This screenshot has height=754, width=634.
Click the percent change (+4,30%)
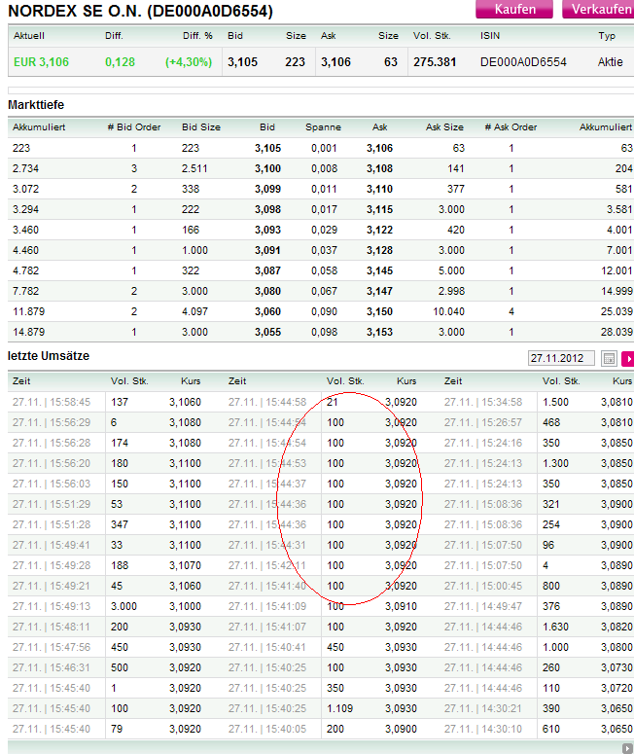[189, 62]
